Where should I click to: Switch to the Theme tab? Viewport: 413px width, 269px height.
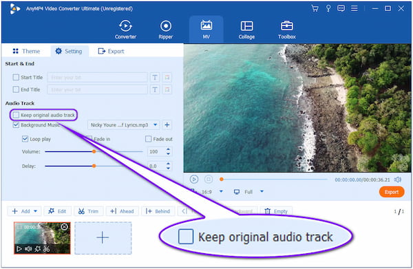point(26,51)
